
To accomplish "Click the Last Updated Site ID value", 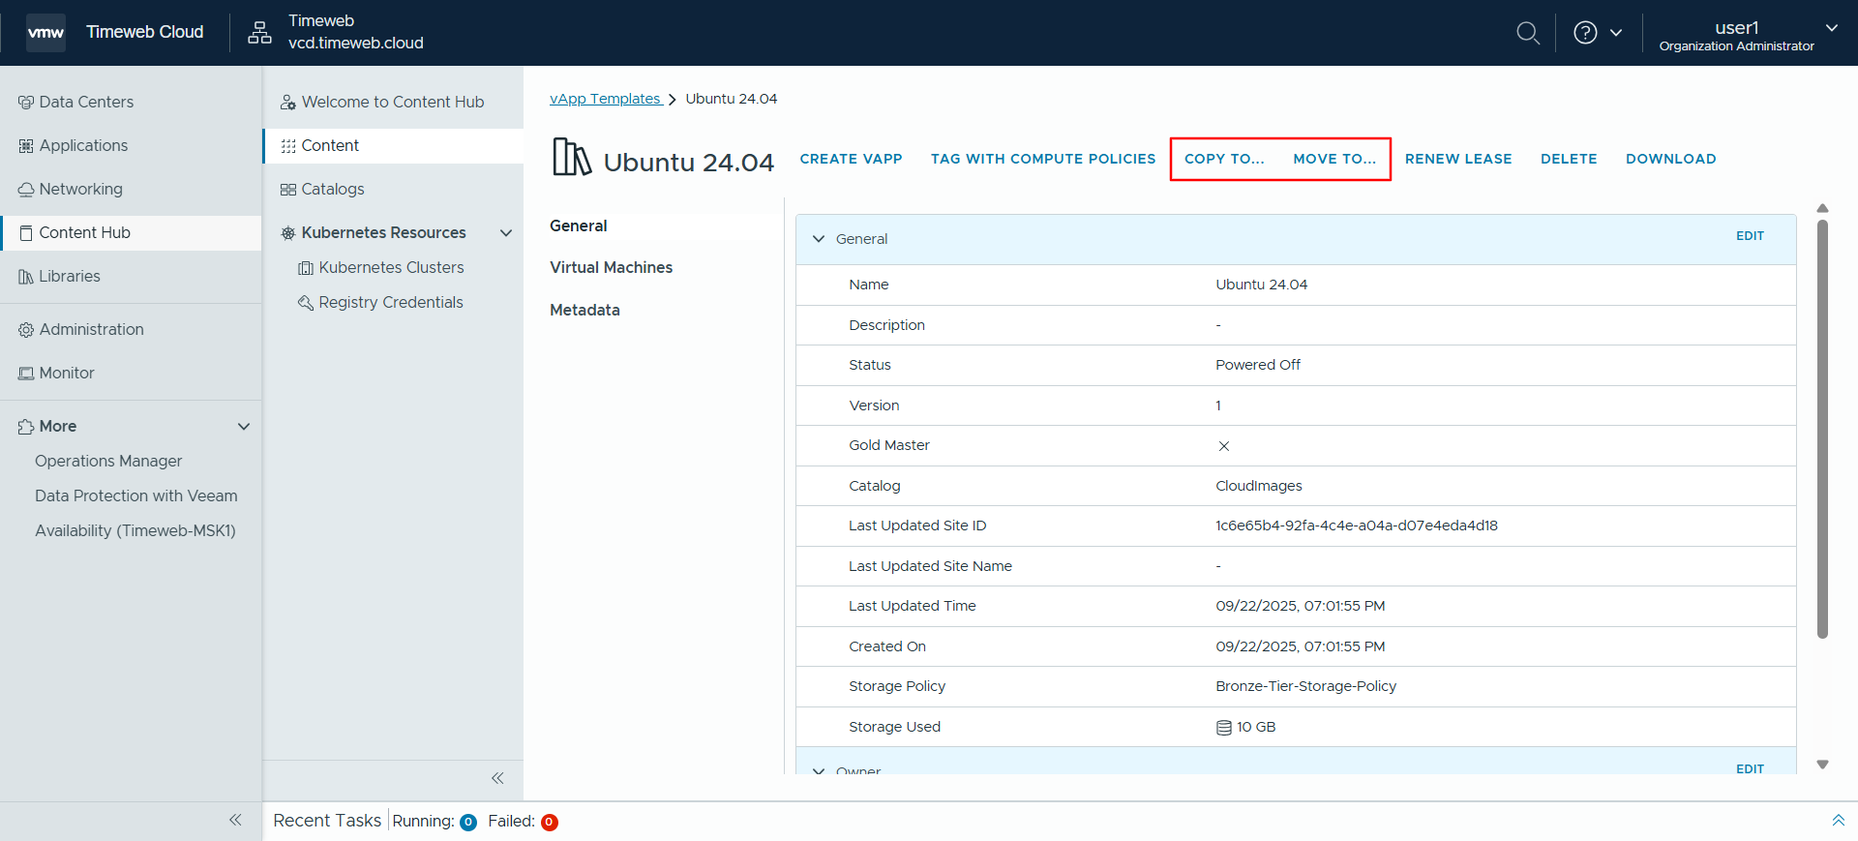I will pyautogui.click(x=1357, y=526).
